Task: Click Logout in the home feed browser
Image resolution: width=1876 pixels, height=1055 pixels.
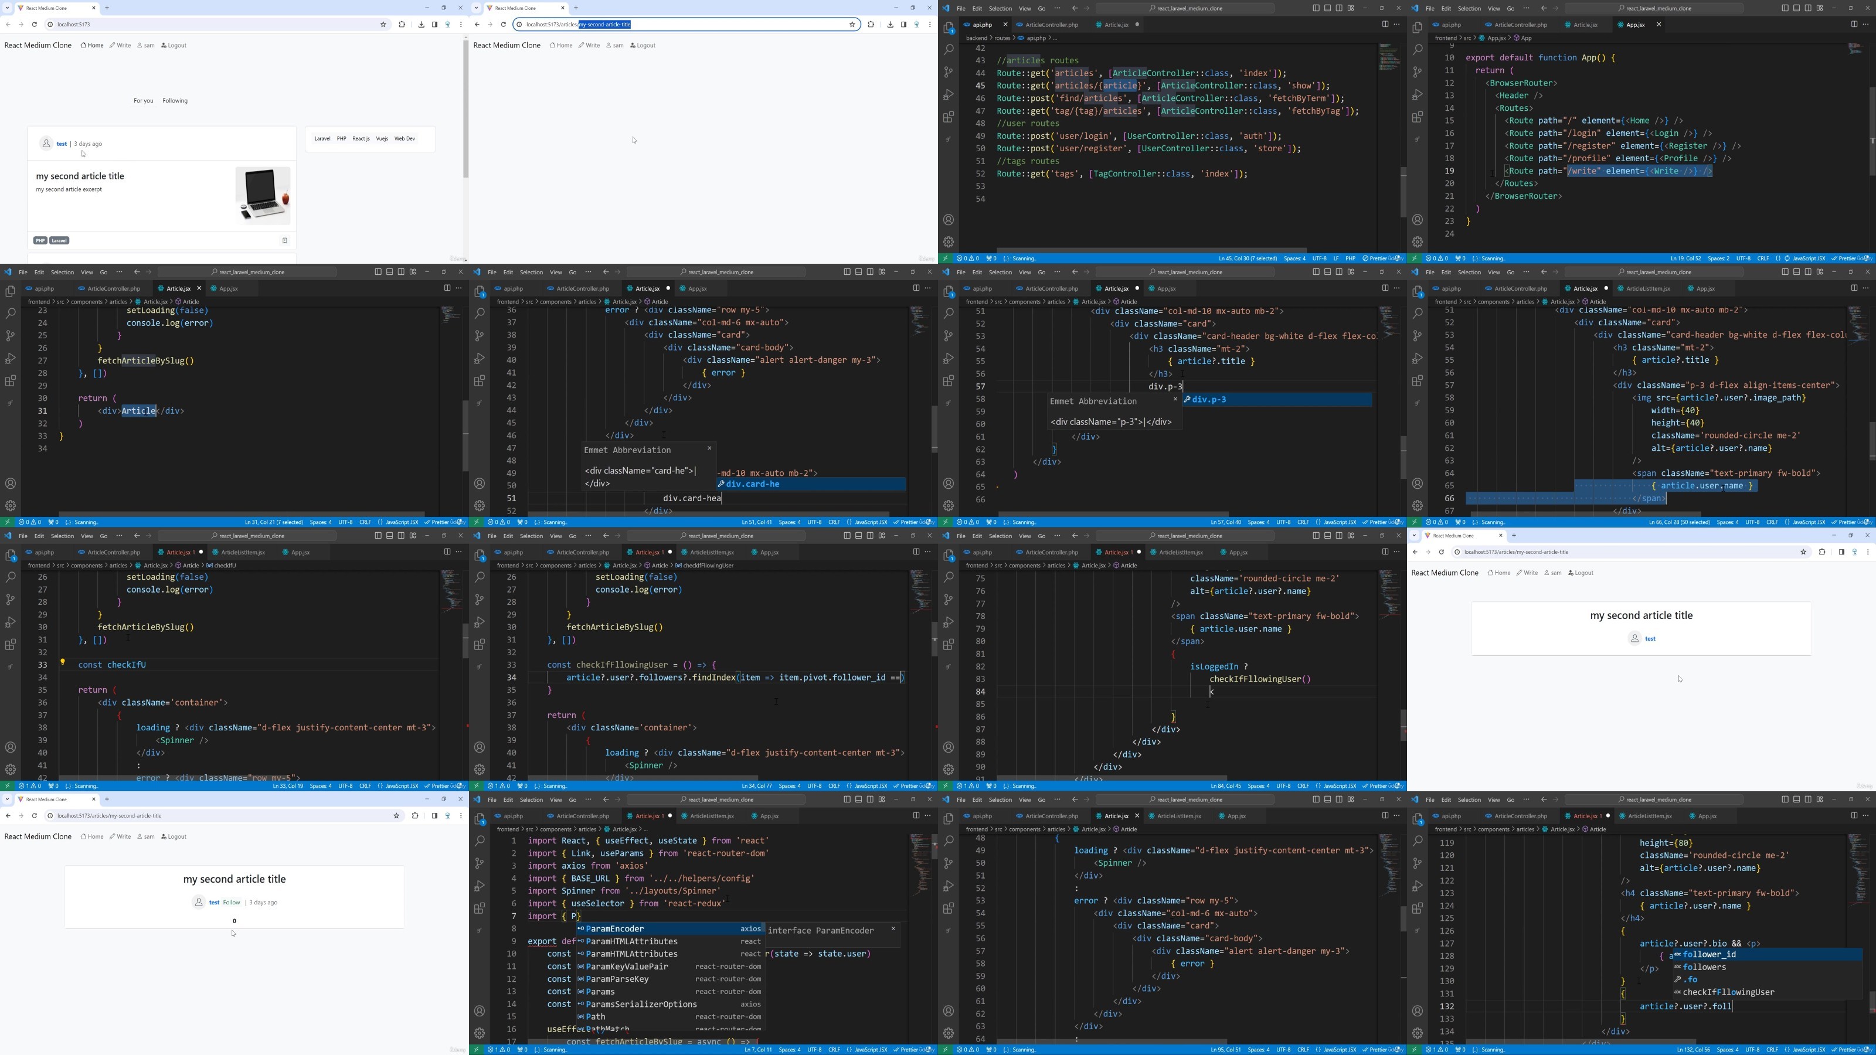Action: (174, 45)
